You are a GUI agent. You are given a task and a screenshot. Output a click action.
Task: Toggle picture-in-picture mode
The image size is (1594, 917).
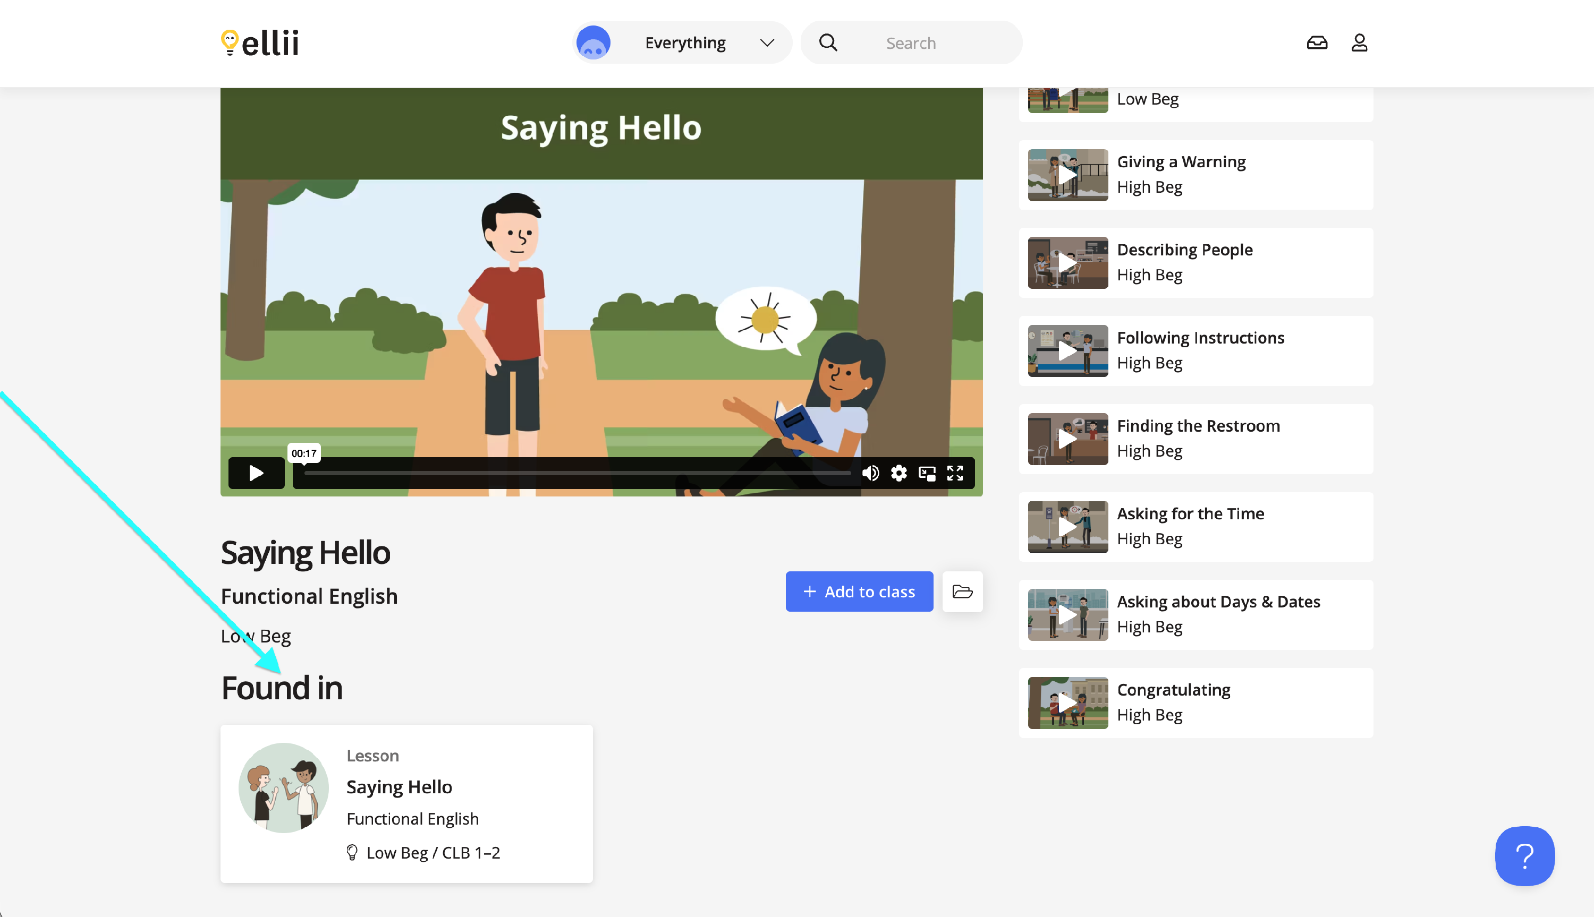[927, 473]
